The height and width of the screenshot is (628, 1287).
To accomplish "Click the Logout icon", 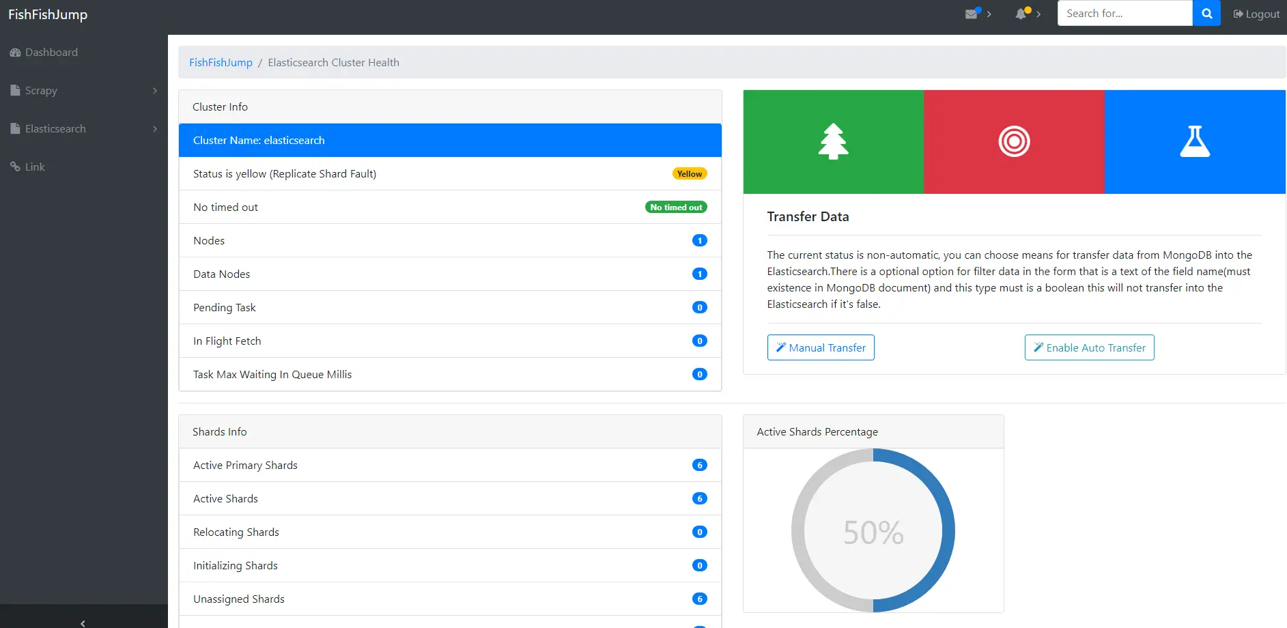I will [x=1237, y=13].
